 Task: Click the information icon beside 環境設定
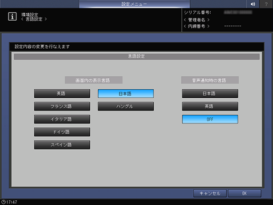12,16
